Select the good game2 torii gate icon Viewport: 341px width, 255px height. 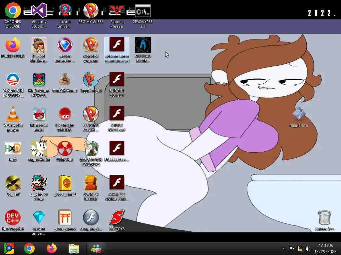(x=65, y=217)
